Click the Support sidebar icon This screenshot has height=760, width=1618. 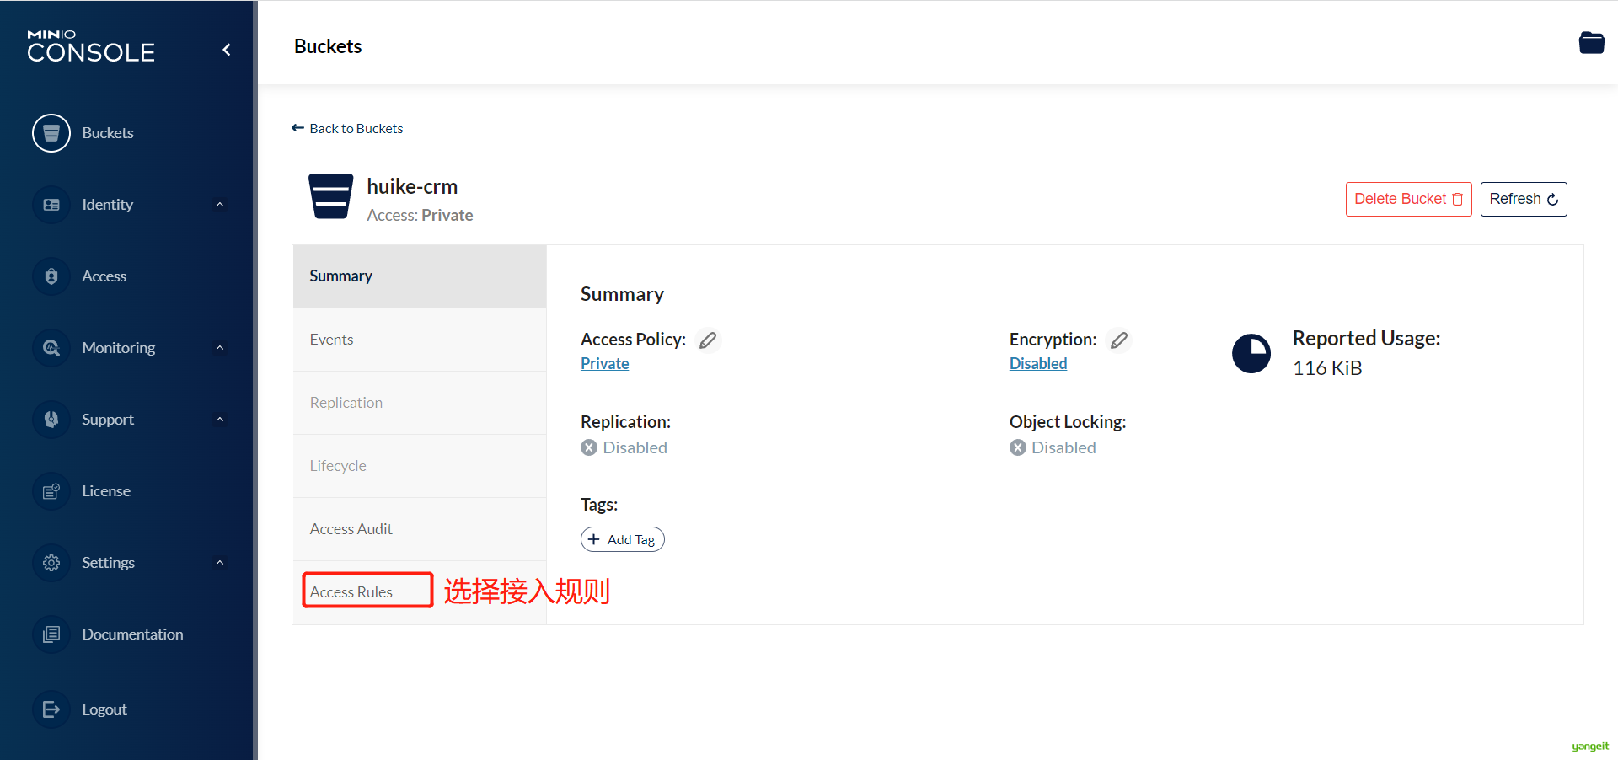[x=51, y=420]
